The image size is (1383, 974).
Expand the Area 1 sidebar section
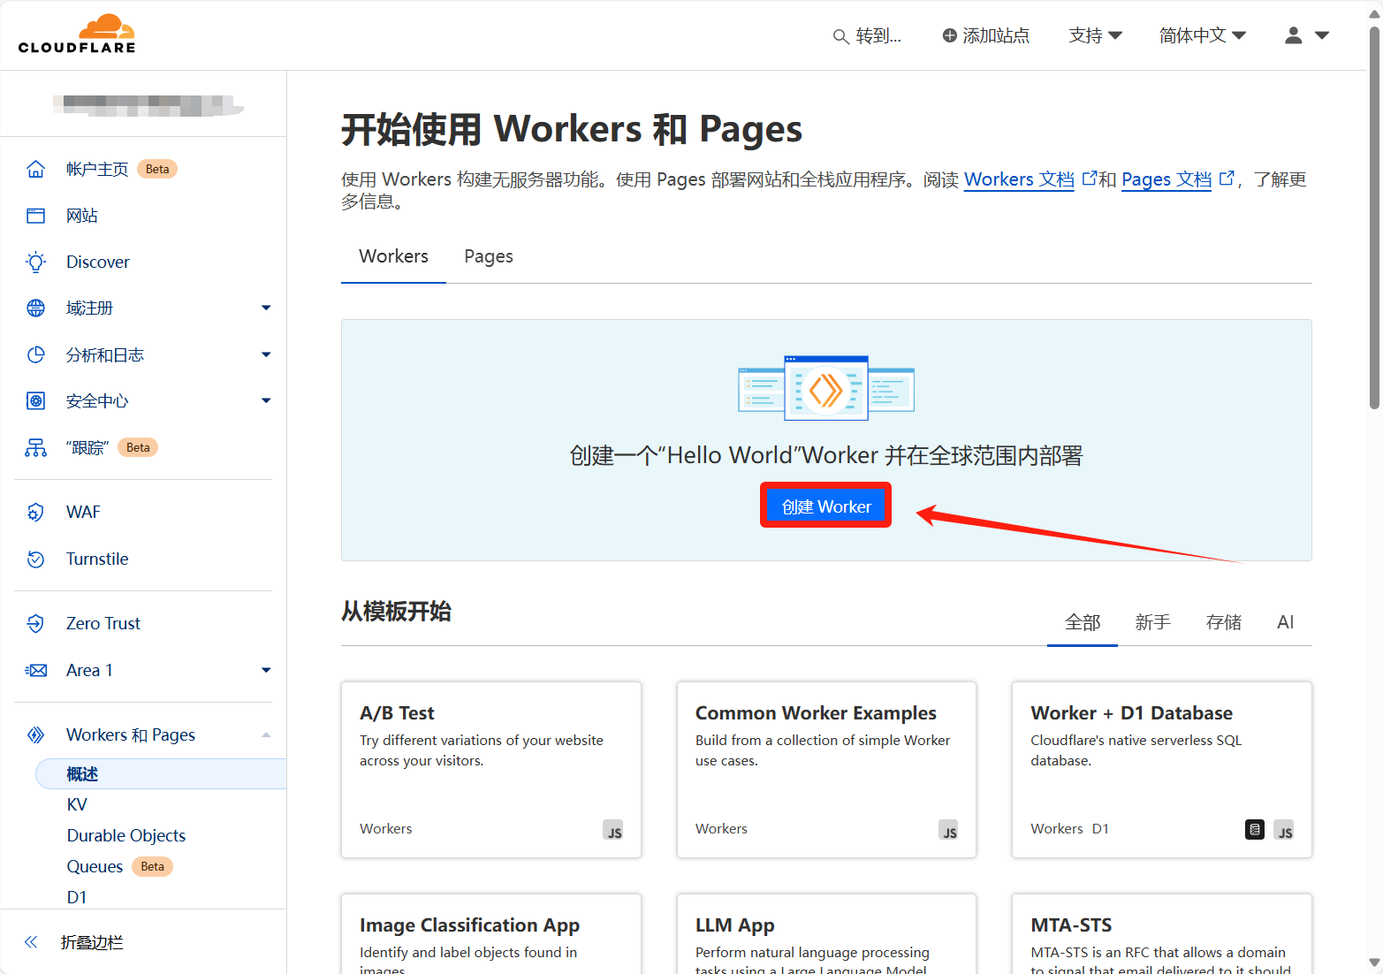pos(266,671)
